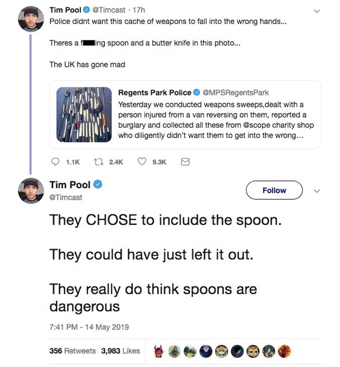Follow Tim Pool
This screenshot has height=367, width=340.
tap(274, 190)
